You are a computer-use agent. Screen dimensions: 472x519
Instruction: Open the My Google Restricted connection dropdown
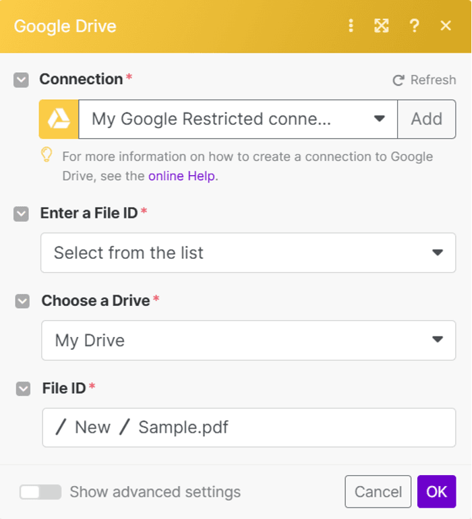tap(238, 119)
